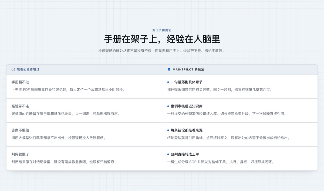Click the headline 手册在架子上，经验在人脑里
The width and height of the screenshot is (324, 191).
pyautogui.click(x=162, y=39)
